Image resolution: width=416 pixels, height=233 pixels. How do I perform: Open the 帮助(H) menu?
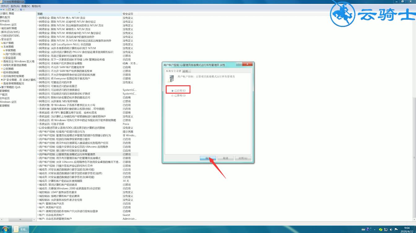(36, 6)
